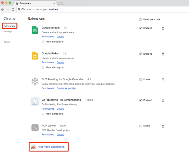
Task: Delete GoToMeeting Pro Screensharing via trash icon
Action: coord(163,100)
